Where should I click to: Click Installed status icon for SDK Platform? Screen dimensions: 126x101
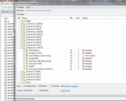tap(83, 50)
